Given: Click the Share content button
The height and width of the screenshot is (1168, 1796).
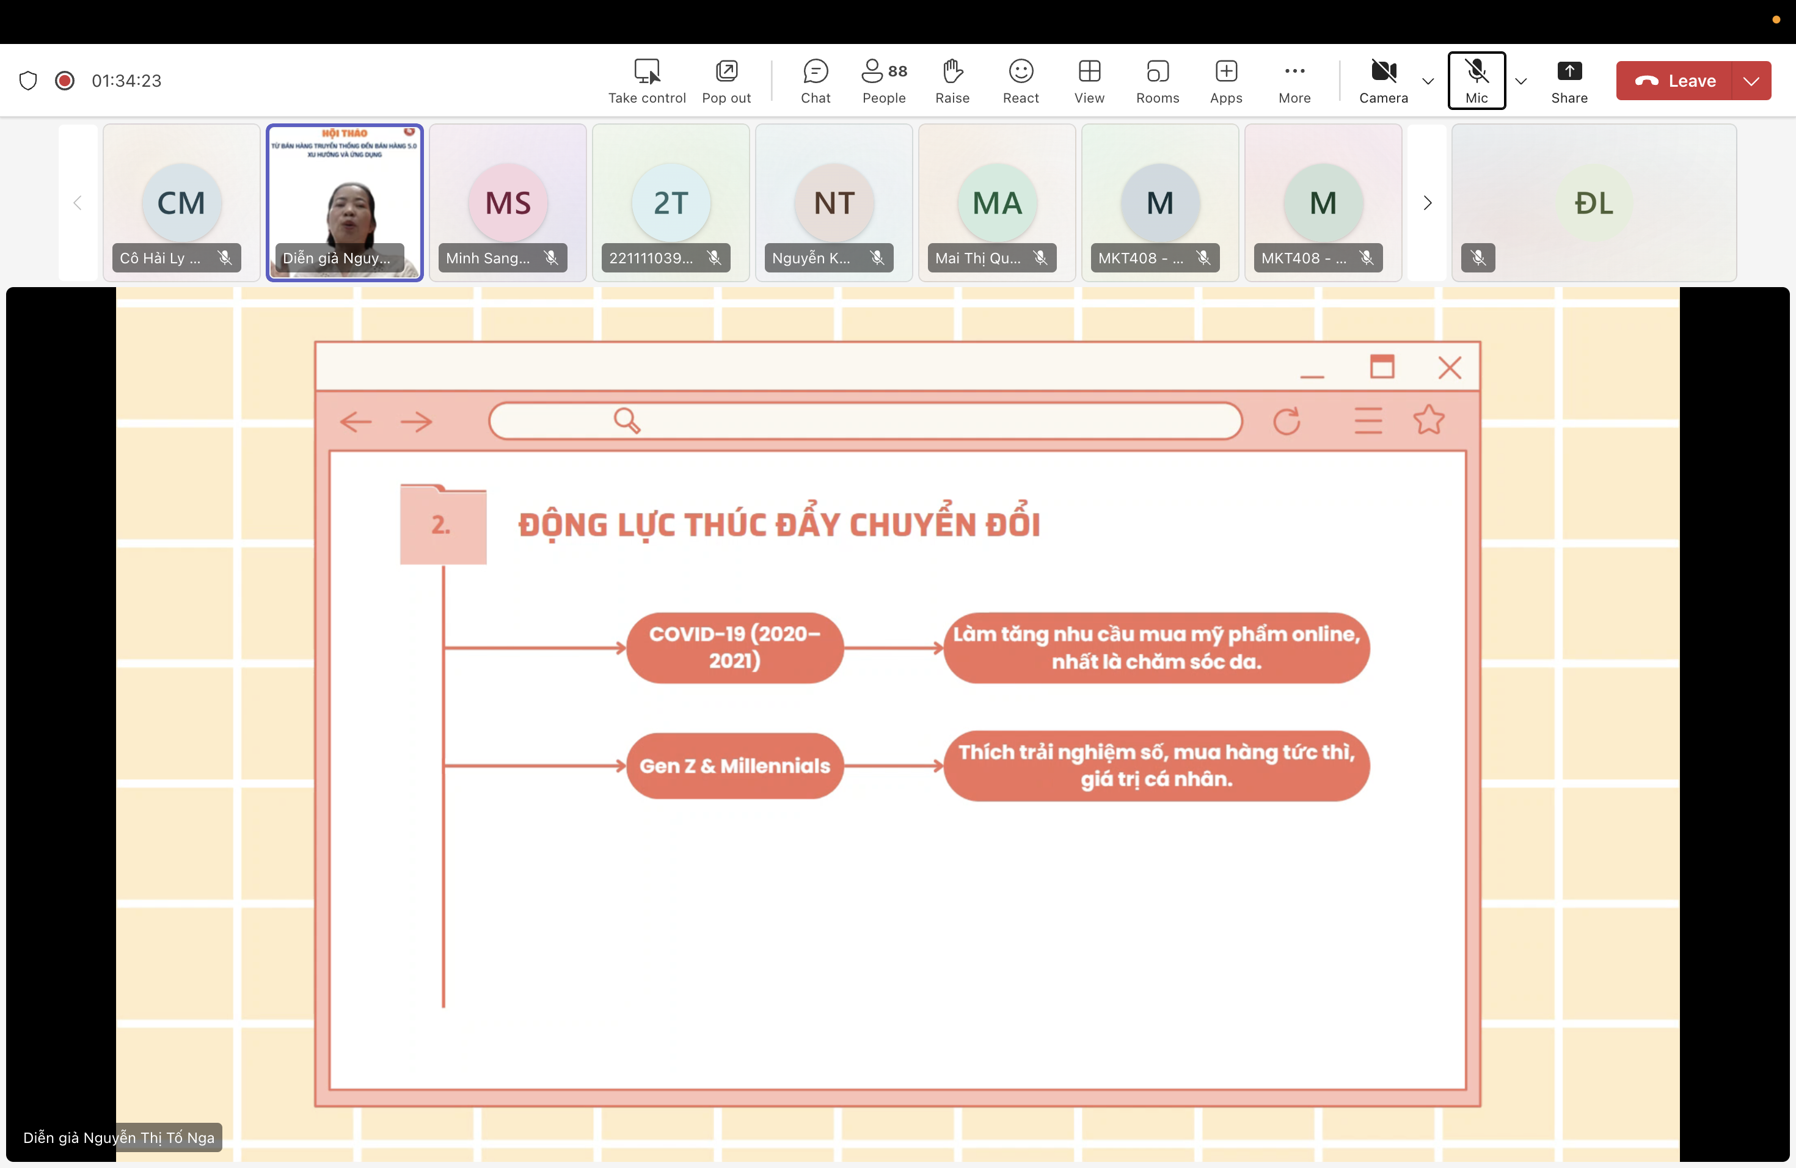Looking at the screenshot, I should point(1569,81).
